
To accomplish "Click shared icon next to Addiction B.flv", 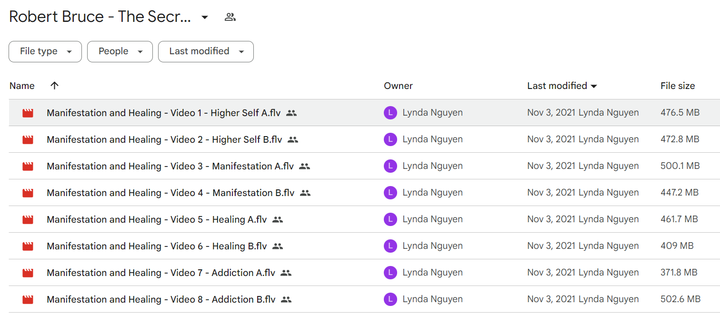I will [x=286, y=299].
